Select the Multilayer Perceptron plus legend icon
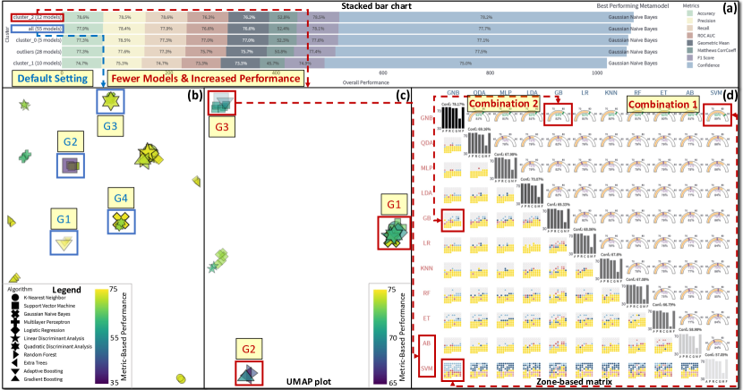Viewport: 743px width, 390px height. coord(15,322)
